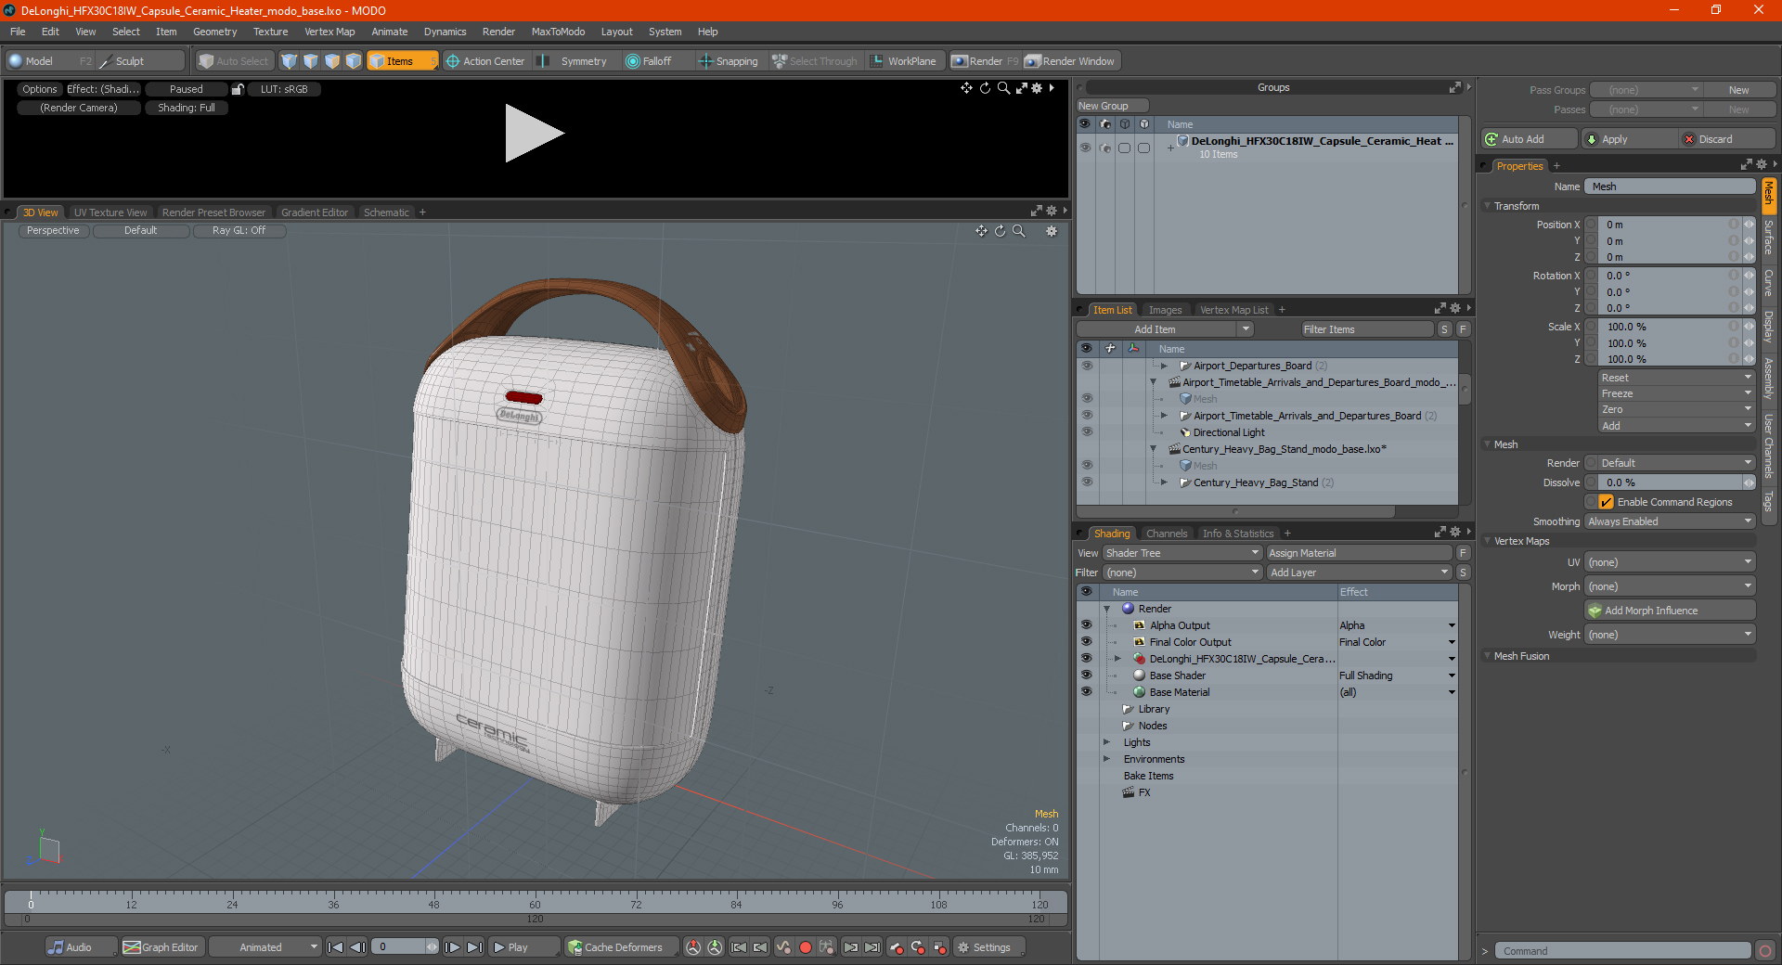This screenshot has height=965, width=1782.
Task: Click Assign Material button
Action: pos(1360,553)
